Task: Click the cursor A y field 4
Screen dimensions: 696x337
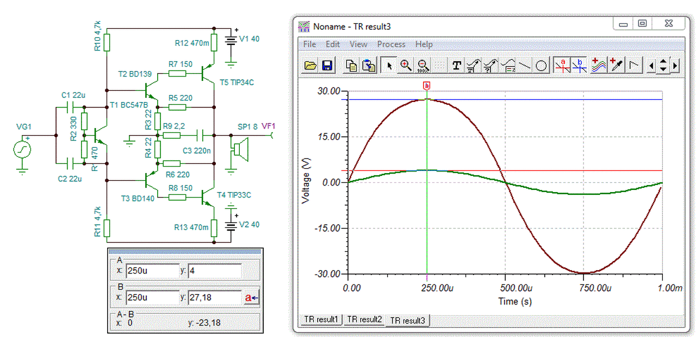Action: [x=214, y=271]
